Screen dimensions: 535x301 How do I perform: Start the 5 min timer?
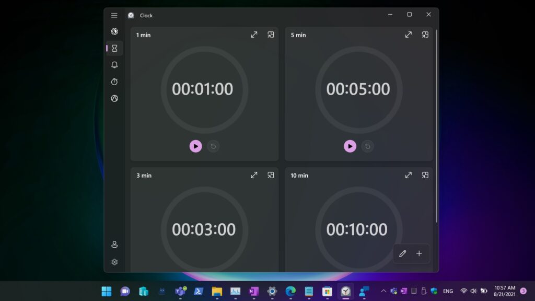coord(350,146)
